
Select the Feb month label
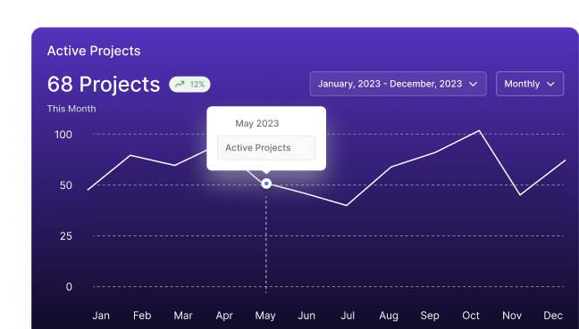click(x=142, y=316)
